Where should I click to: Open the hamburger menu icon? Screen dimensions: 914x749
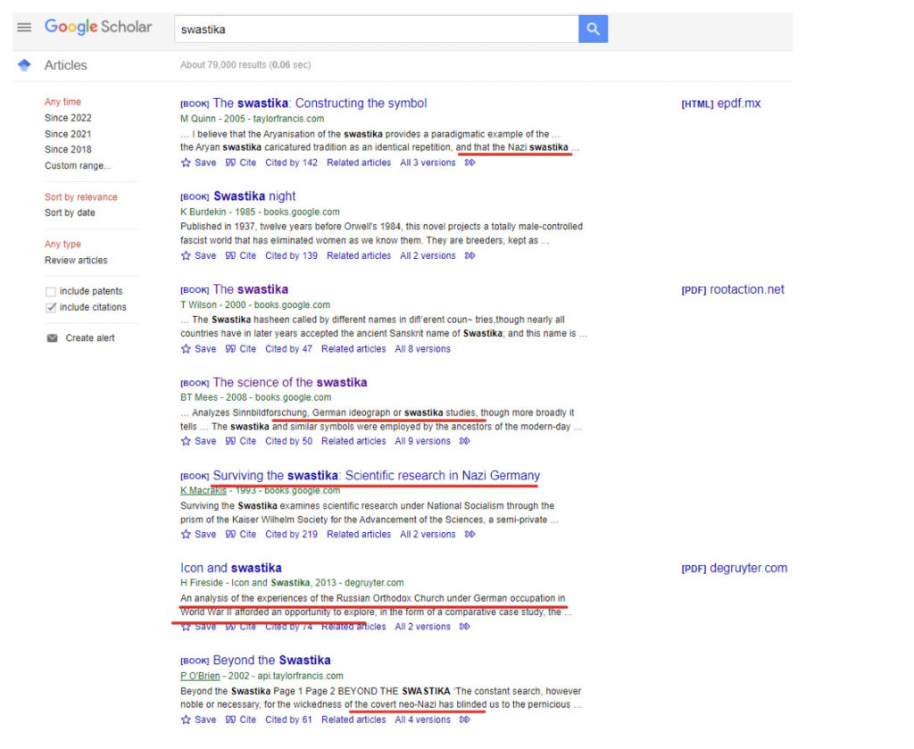24,28
